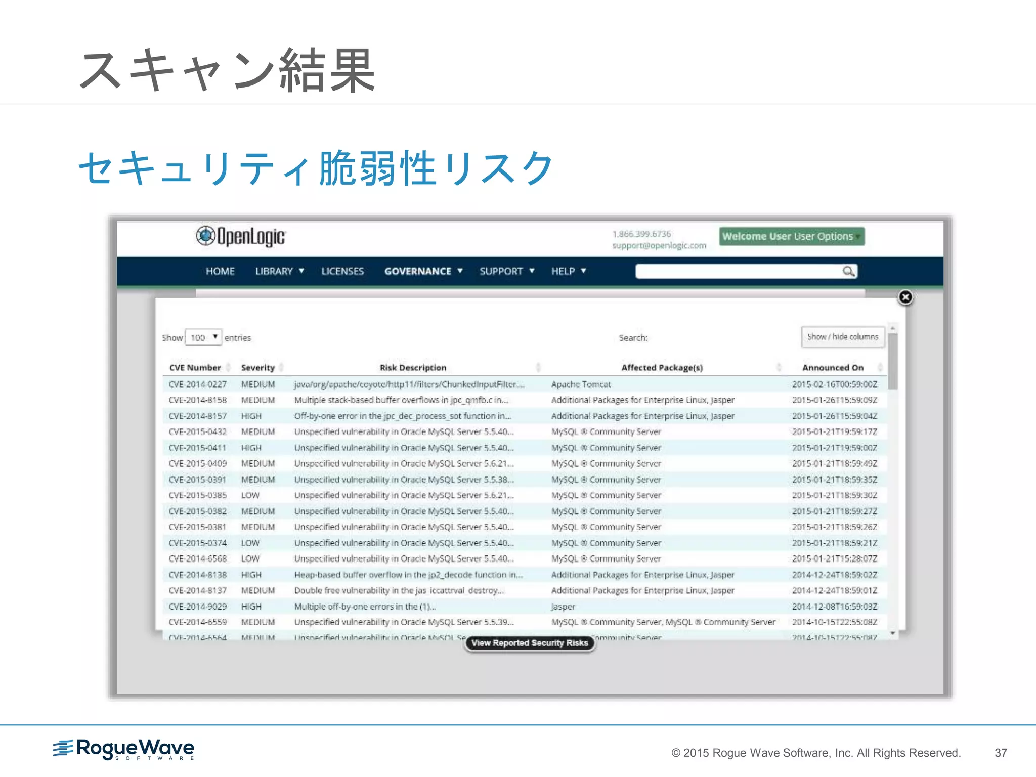Click 'Off-by-one error in the jpc_dec' description
Image resolution: width=1036 pixels, height=777 pixels.
[x=403, y=416]
